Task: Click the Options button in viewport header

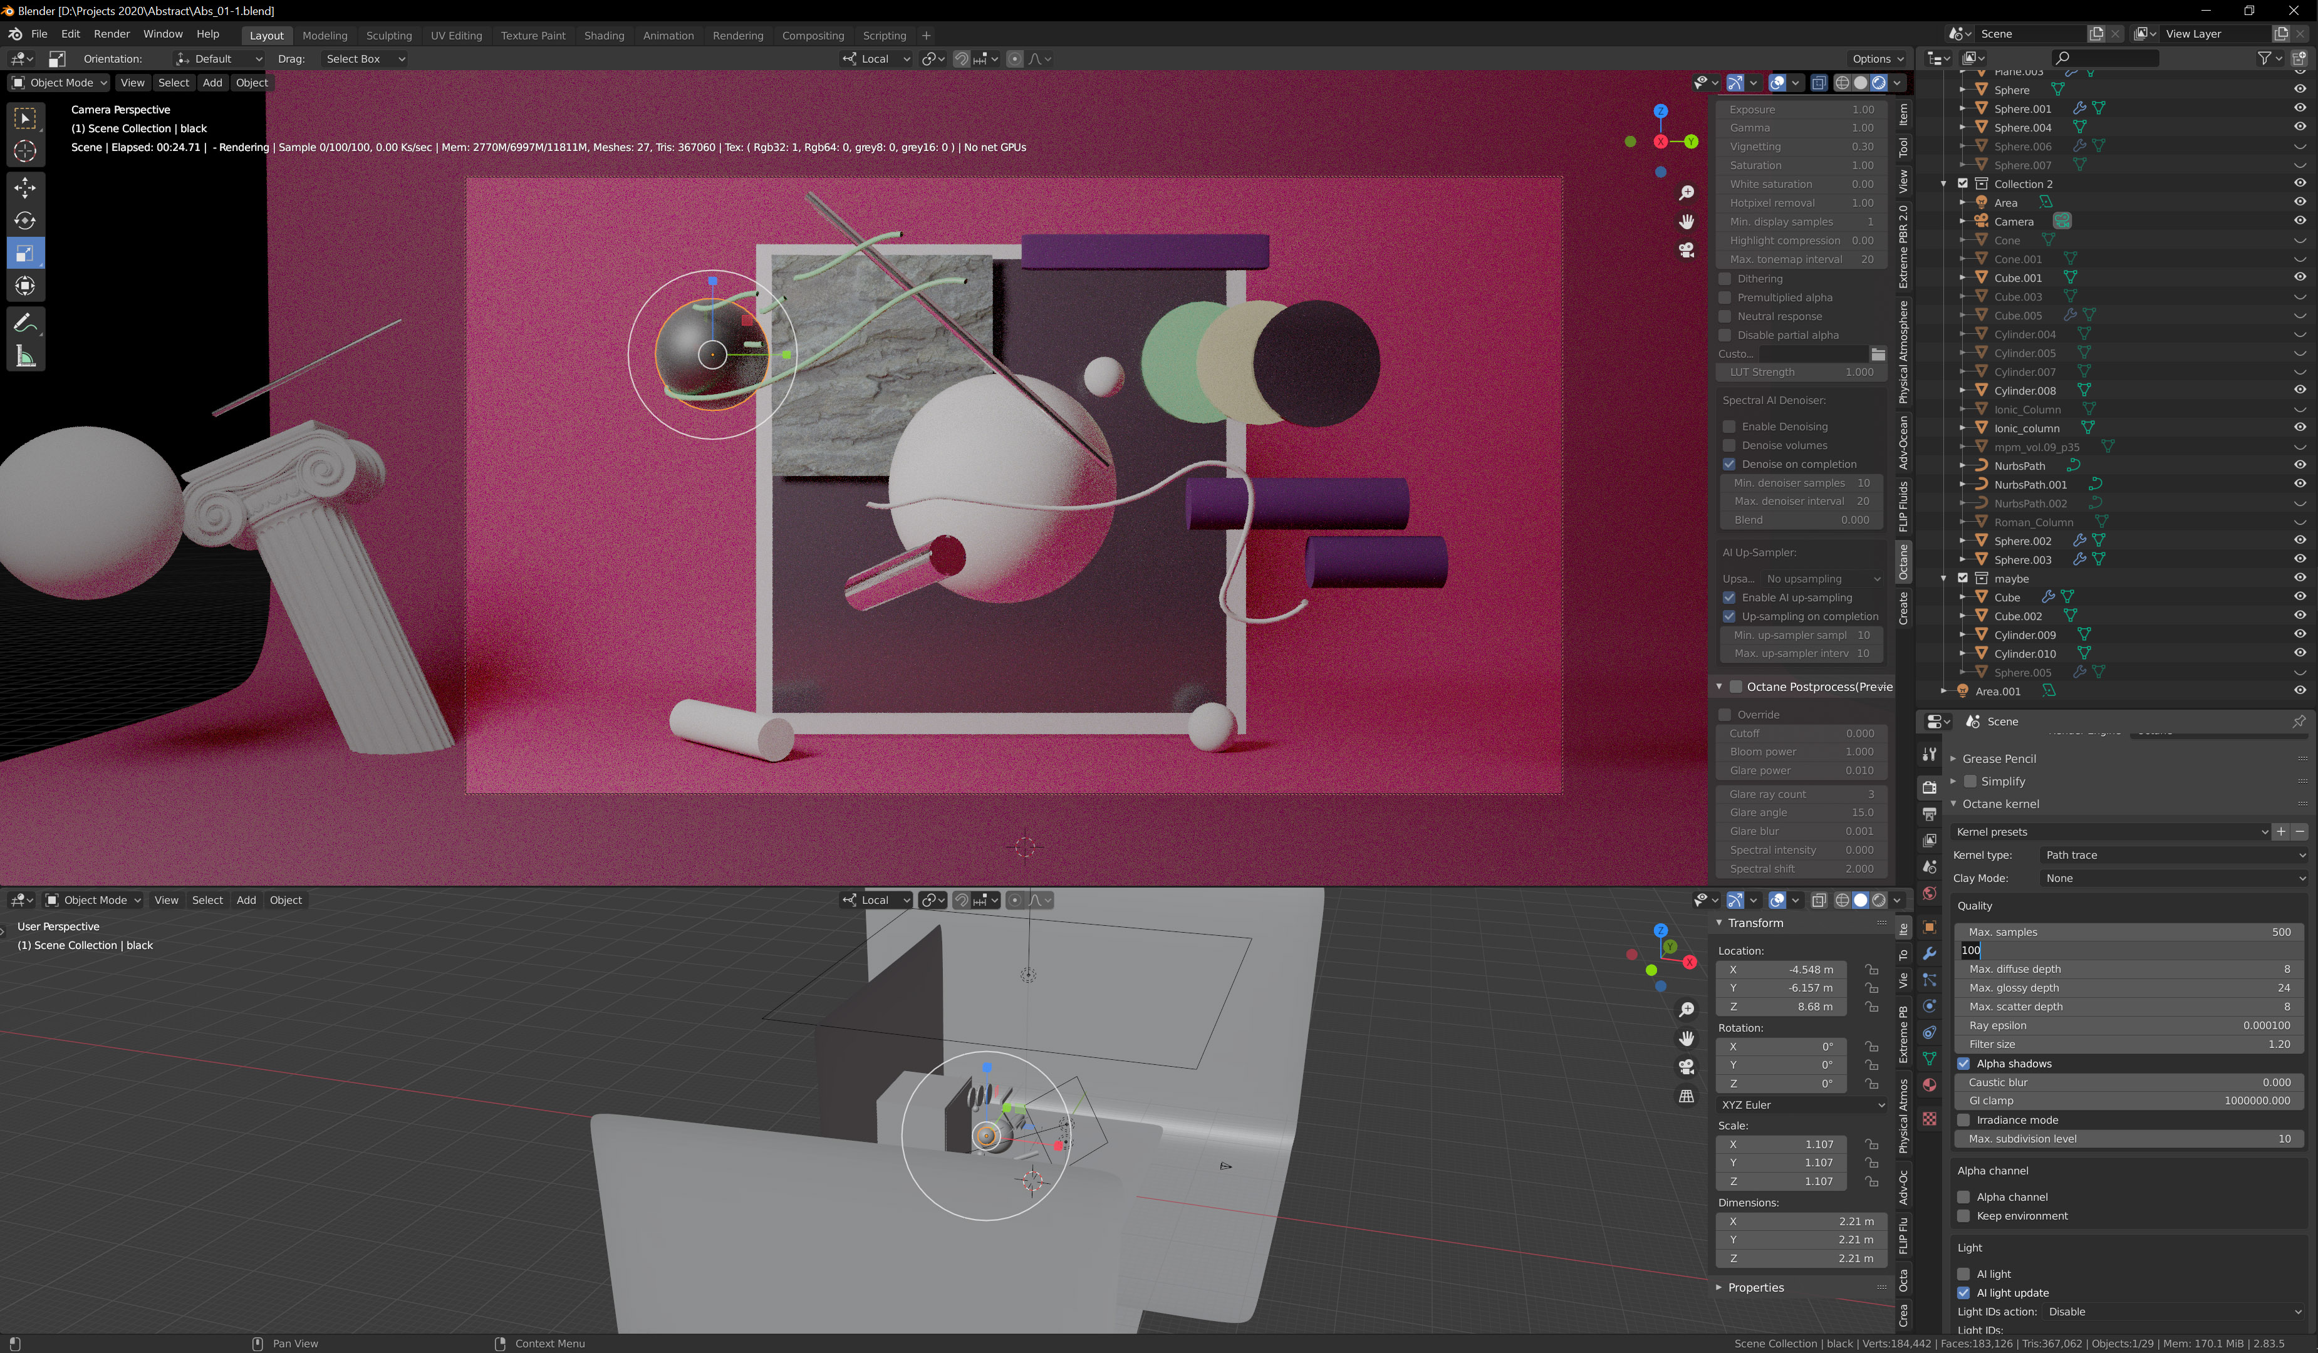Action: pos(1876,59)
